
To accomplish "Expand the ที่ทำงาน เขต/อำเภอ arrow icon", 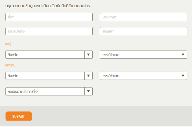I will (183, 76).
